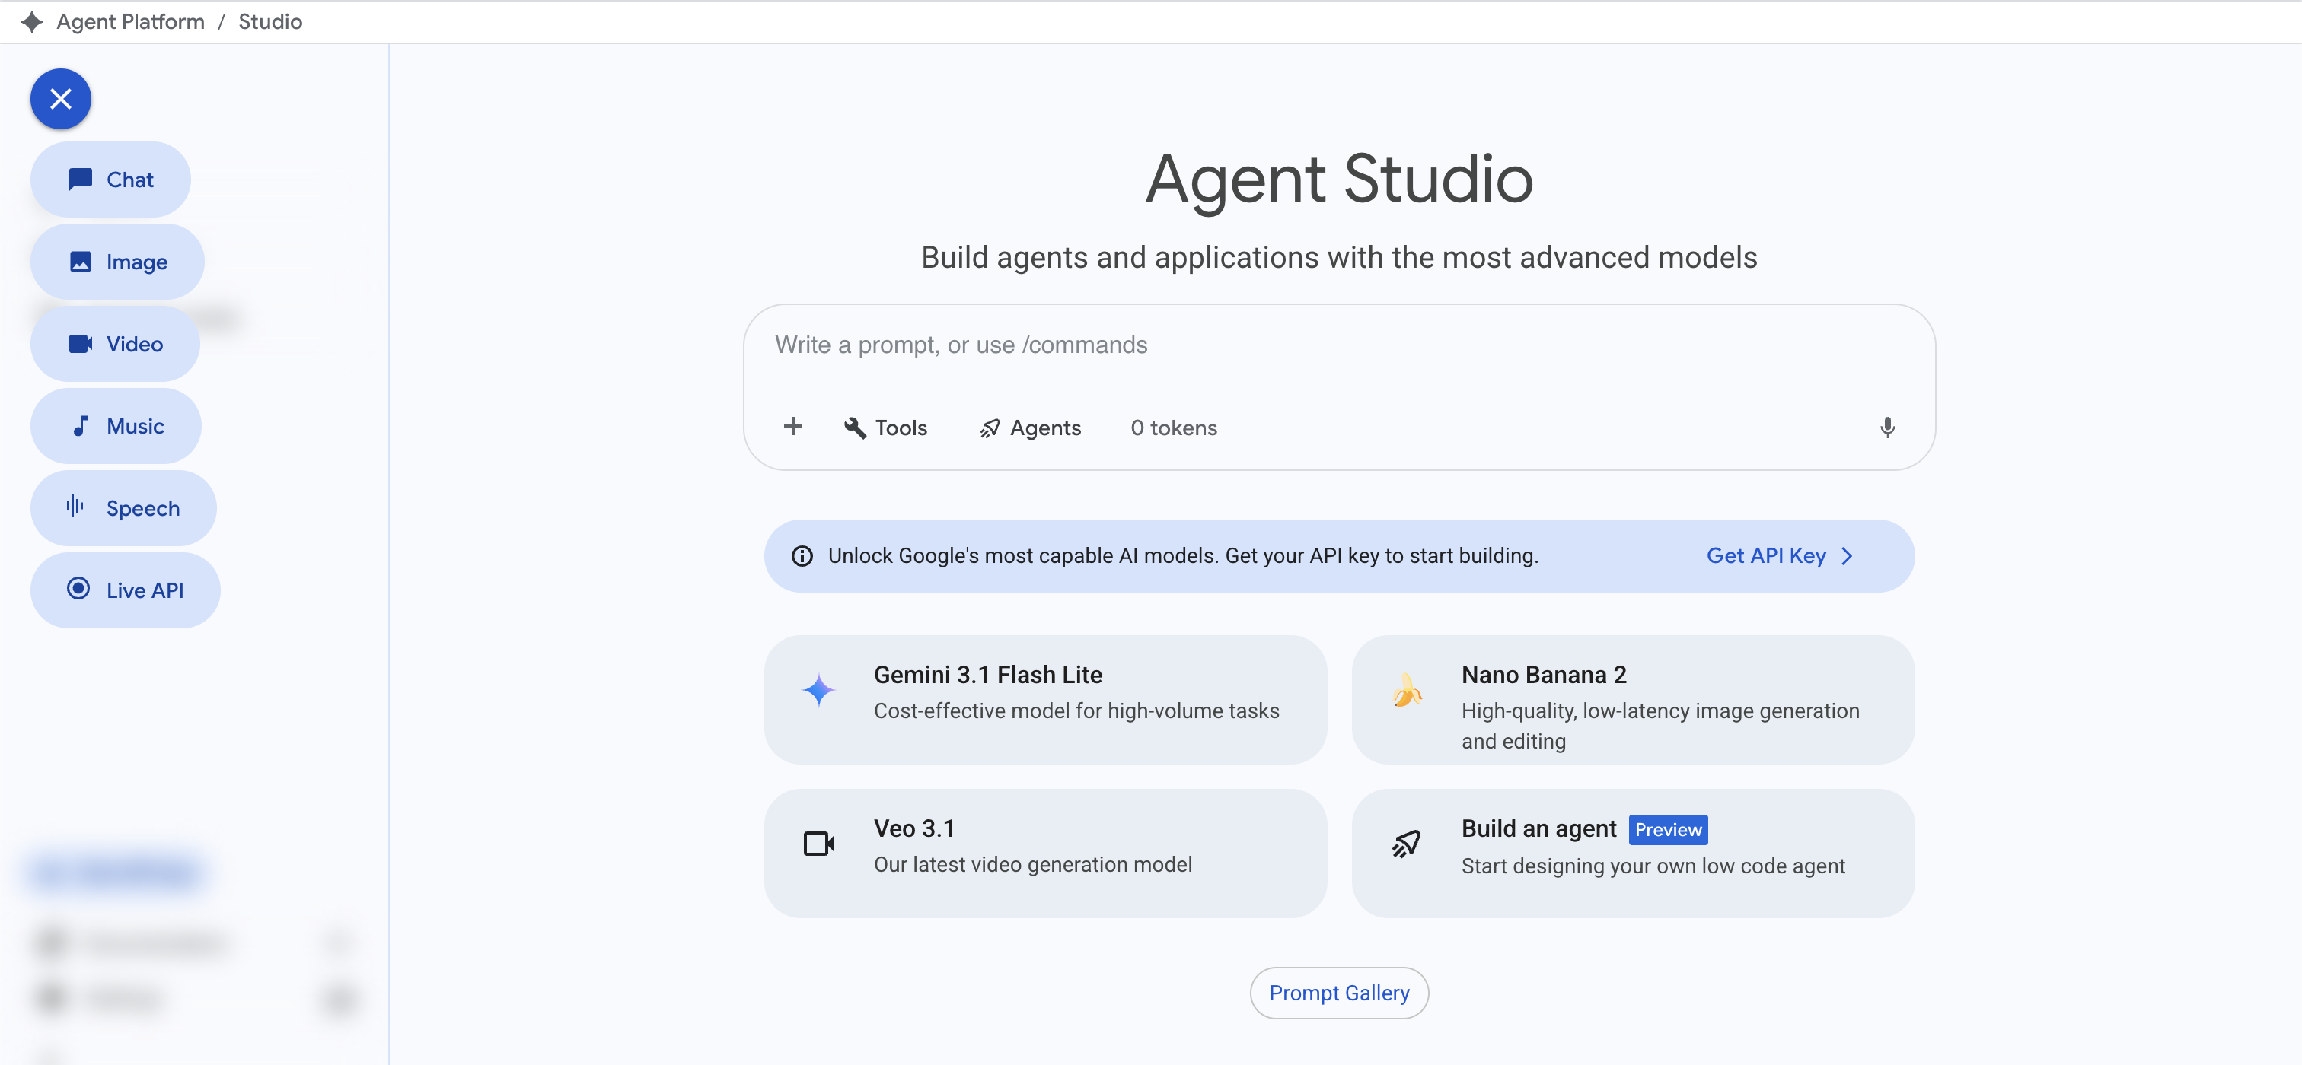Click the 0 tokens counter

point(1173,428)
